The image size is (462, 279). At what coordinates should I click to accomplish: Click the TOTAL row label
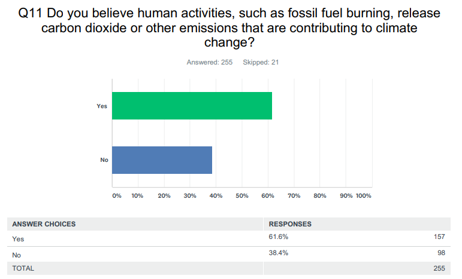pos(23,268)
